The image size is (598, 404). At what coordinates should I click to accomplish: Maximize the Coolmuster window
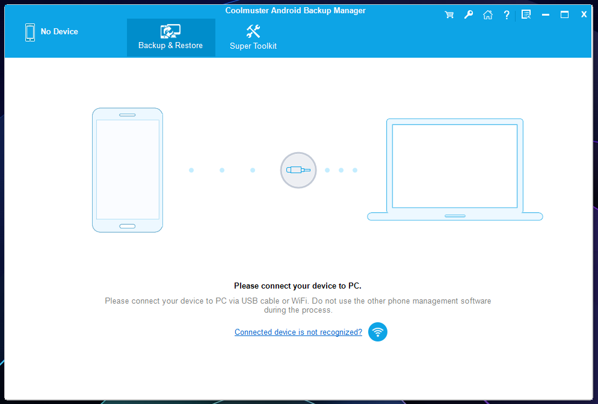coord(564,15)
